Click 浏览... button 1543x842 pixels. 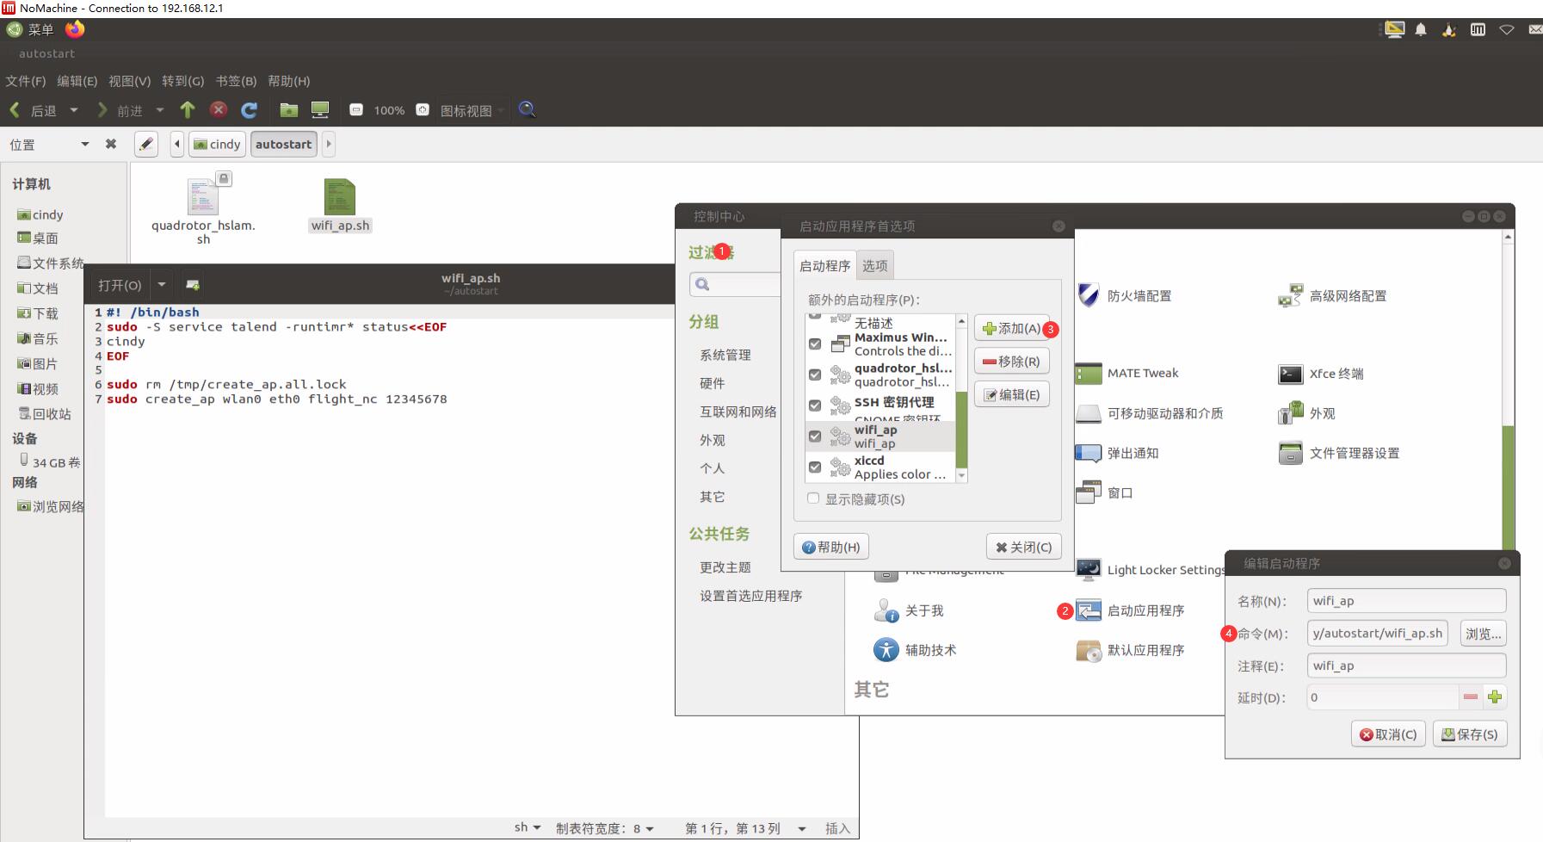pyautogui.click(x=1483, y=634)
